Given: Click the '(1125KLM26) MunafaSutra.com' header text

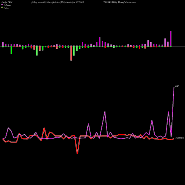Looking at the screenshot, I should [x=120, y=2].
